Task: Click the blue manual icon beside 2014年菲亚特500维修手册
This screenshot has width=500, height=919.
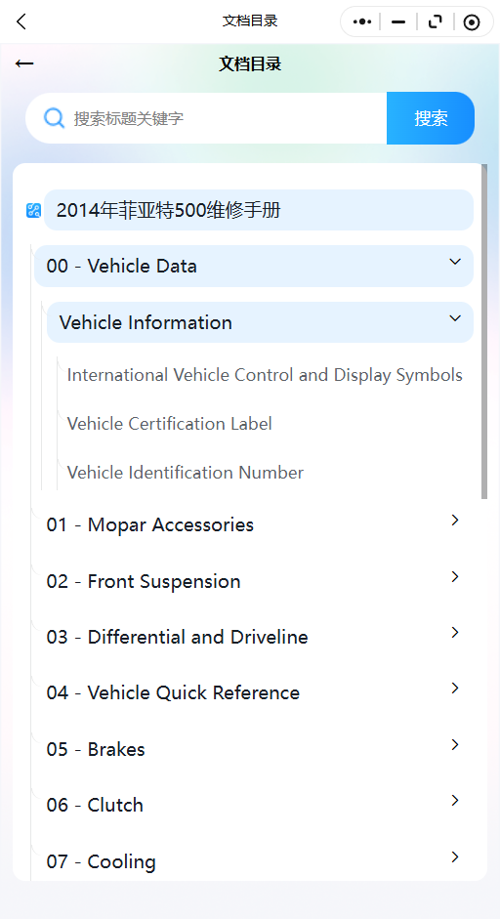Action: [33, 210]
